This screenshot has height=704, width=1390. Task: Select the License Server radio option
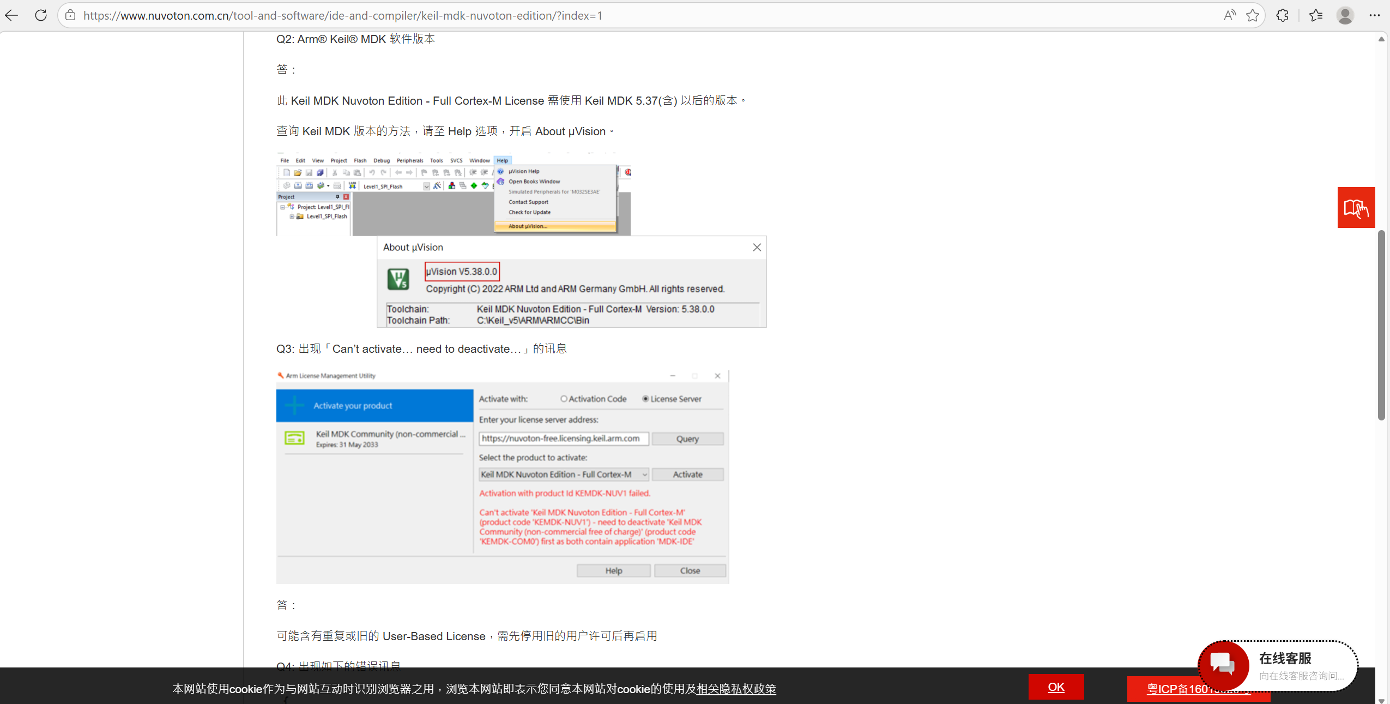(x=645, y=399)
